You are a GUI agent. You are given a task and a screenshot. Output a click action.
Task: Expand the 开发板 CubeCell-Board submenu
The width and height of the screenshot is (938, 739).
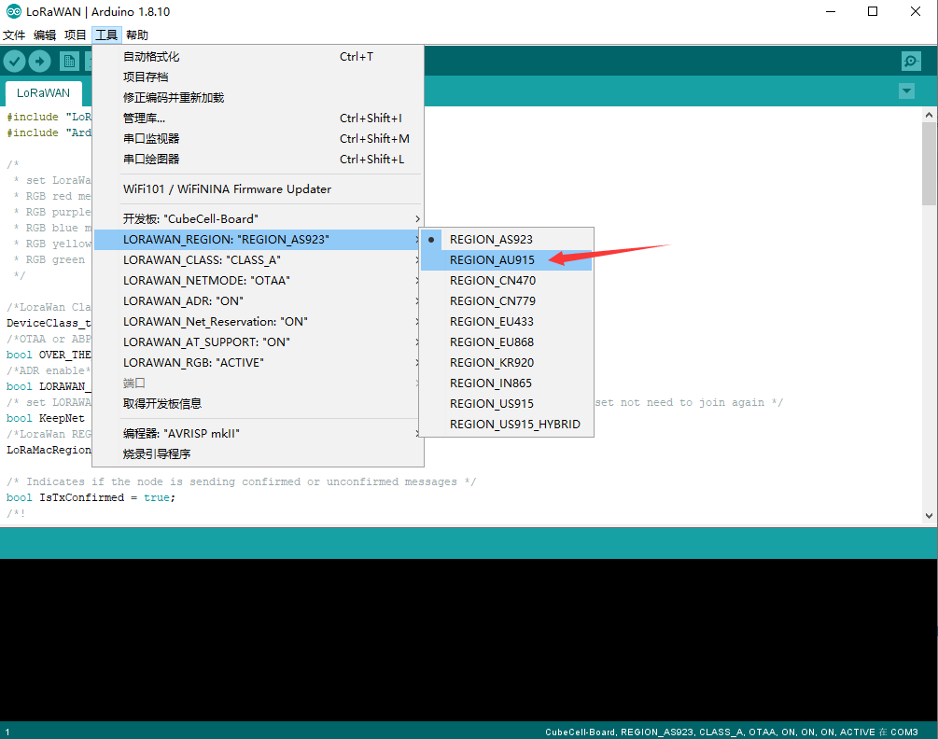[x=258, y=219]
